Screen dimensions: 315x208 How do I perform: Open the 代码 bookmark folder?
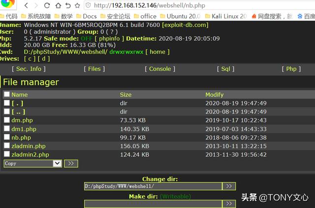pyautogui.click(x=9, y=16)
